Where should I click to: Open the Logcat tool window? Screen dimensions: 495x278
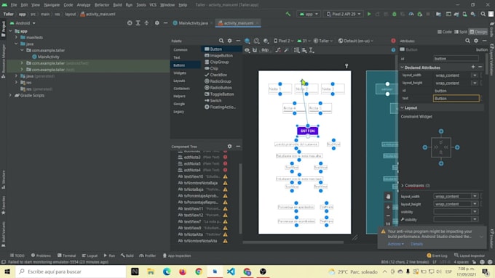[90, 255]
